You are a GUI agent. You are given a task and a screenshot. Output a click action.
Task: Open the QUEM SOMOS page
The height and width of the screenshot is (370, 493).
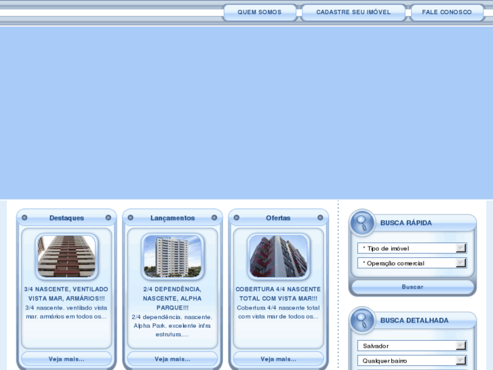coord(260,12)
